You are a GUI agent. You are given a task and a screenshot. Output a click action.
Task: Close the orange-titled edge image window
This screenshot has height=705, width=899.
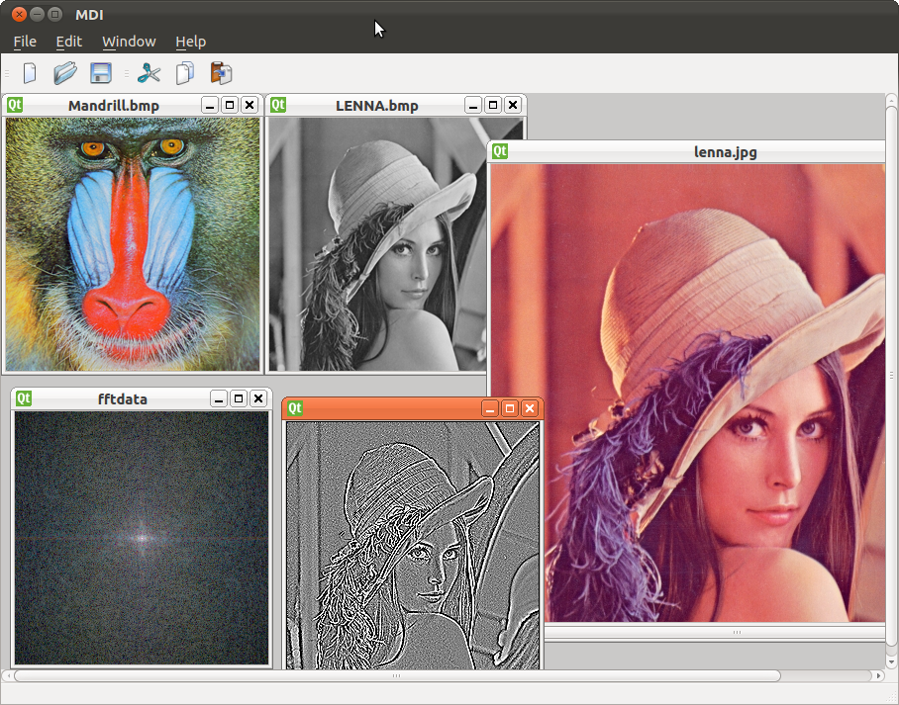(530, 408)
